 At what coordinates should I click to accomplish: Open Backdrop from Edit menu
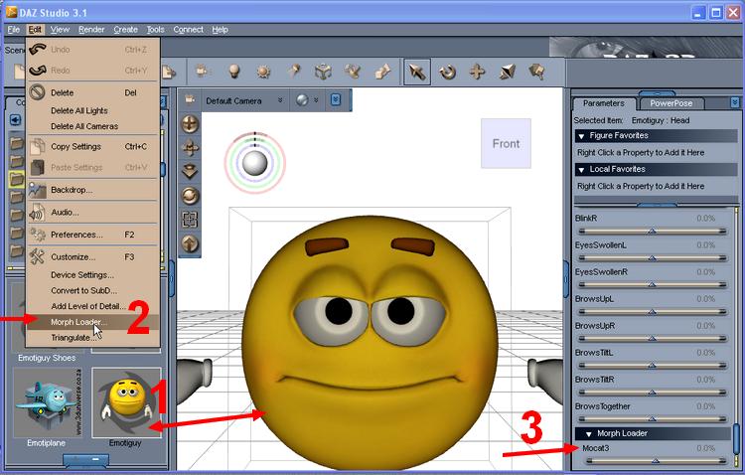tap(92, 190)
